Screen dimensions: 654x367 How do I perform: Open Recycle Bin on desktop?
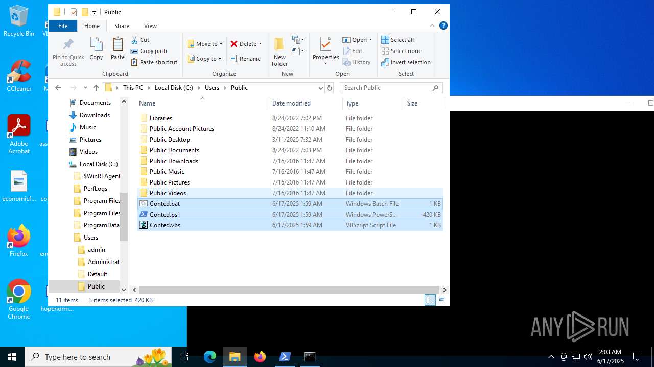click(x=19, y=21)
